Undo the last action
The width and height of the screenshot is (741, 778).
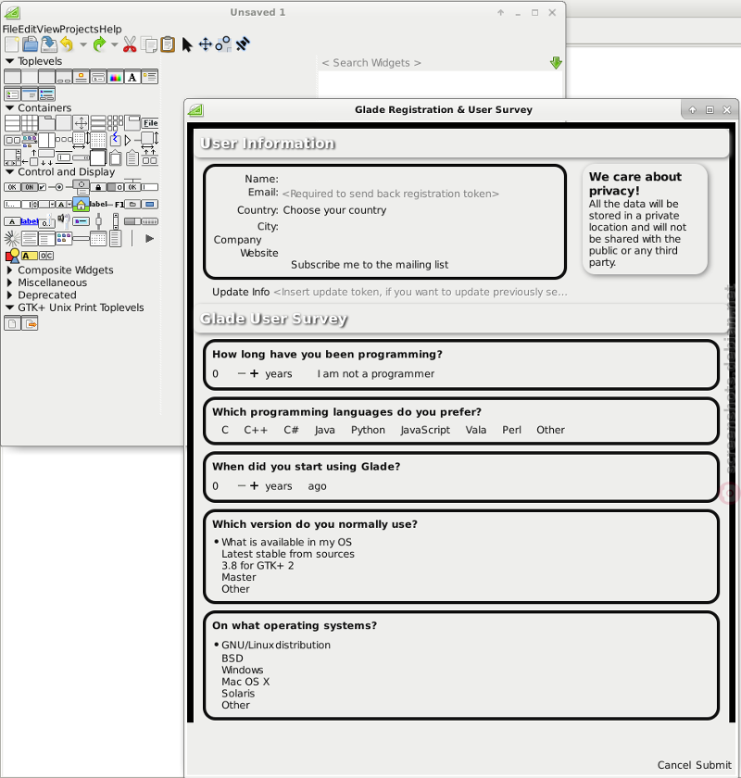(x=67, y=44)
